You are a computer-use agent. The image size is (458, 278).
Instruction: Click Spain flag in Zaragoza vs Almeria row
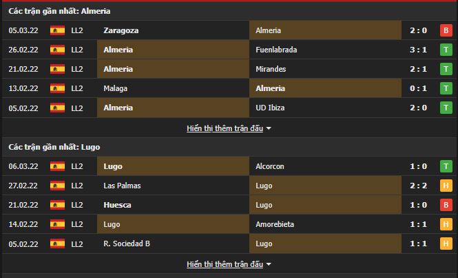tap(58, 30)
